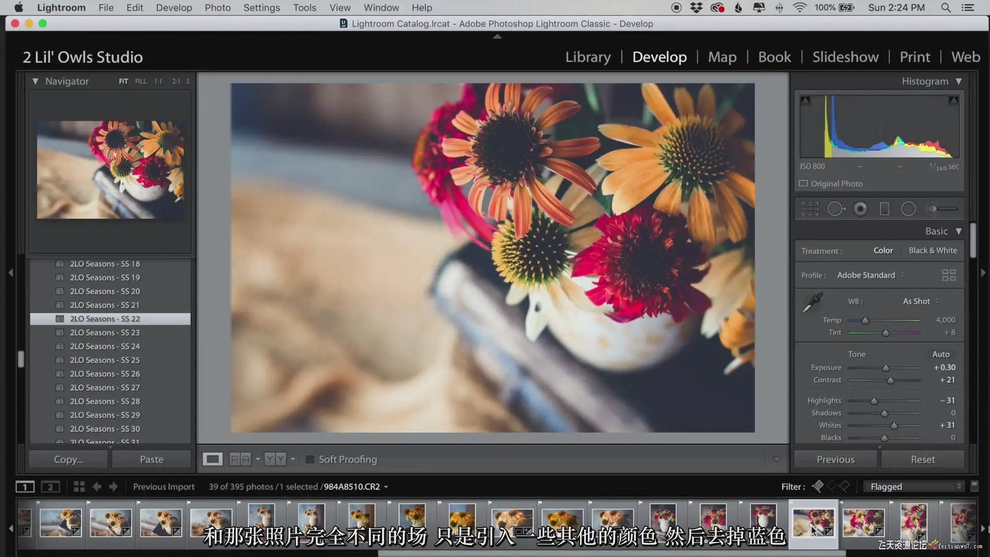Select the Crop Overlay tool
990x557 pixels.
click(810, 209)
